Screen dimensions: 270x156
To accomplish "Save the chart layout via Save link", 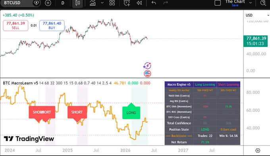I will click(235, 5).
